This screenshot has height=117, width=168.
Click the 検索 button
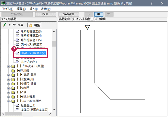45,14
